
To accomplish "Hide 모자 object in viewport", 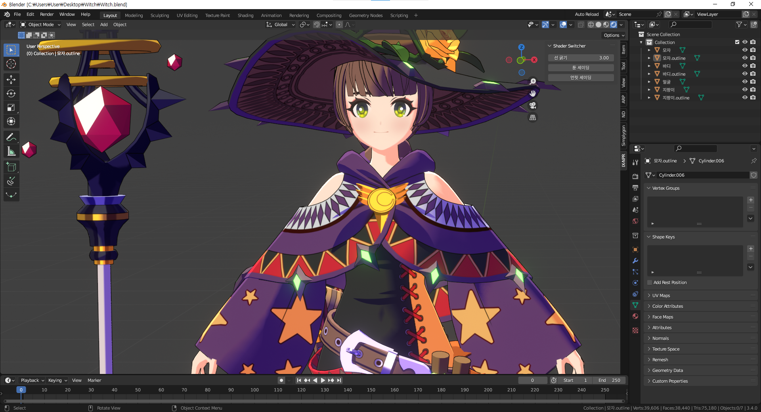I will click(745, 50).
